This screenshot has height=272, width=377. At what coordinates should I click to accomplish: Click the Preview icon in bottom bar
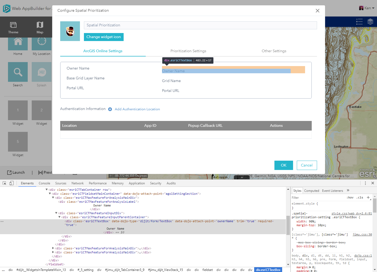(x=40, y=173)
